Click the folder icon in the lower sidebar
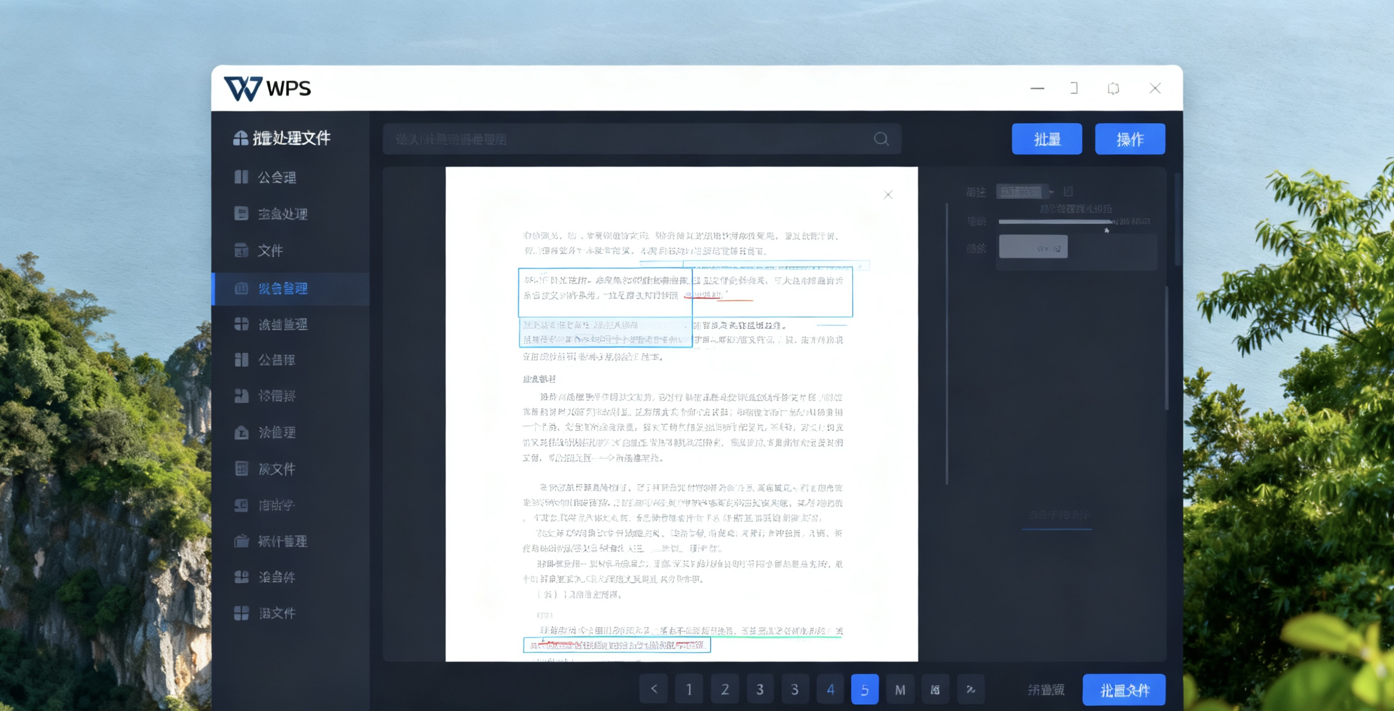 (242, 542)
